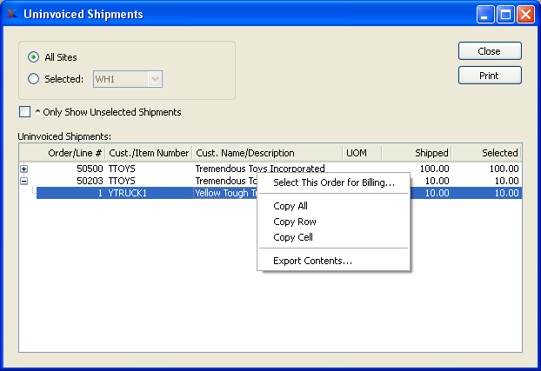The height and width of the screenshot is (371, 541).
Task: Enable Only Show Unselected Shipments checkbox
Action: pos(24,112)
